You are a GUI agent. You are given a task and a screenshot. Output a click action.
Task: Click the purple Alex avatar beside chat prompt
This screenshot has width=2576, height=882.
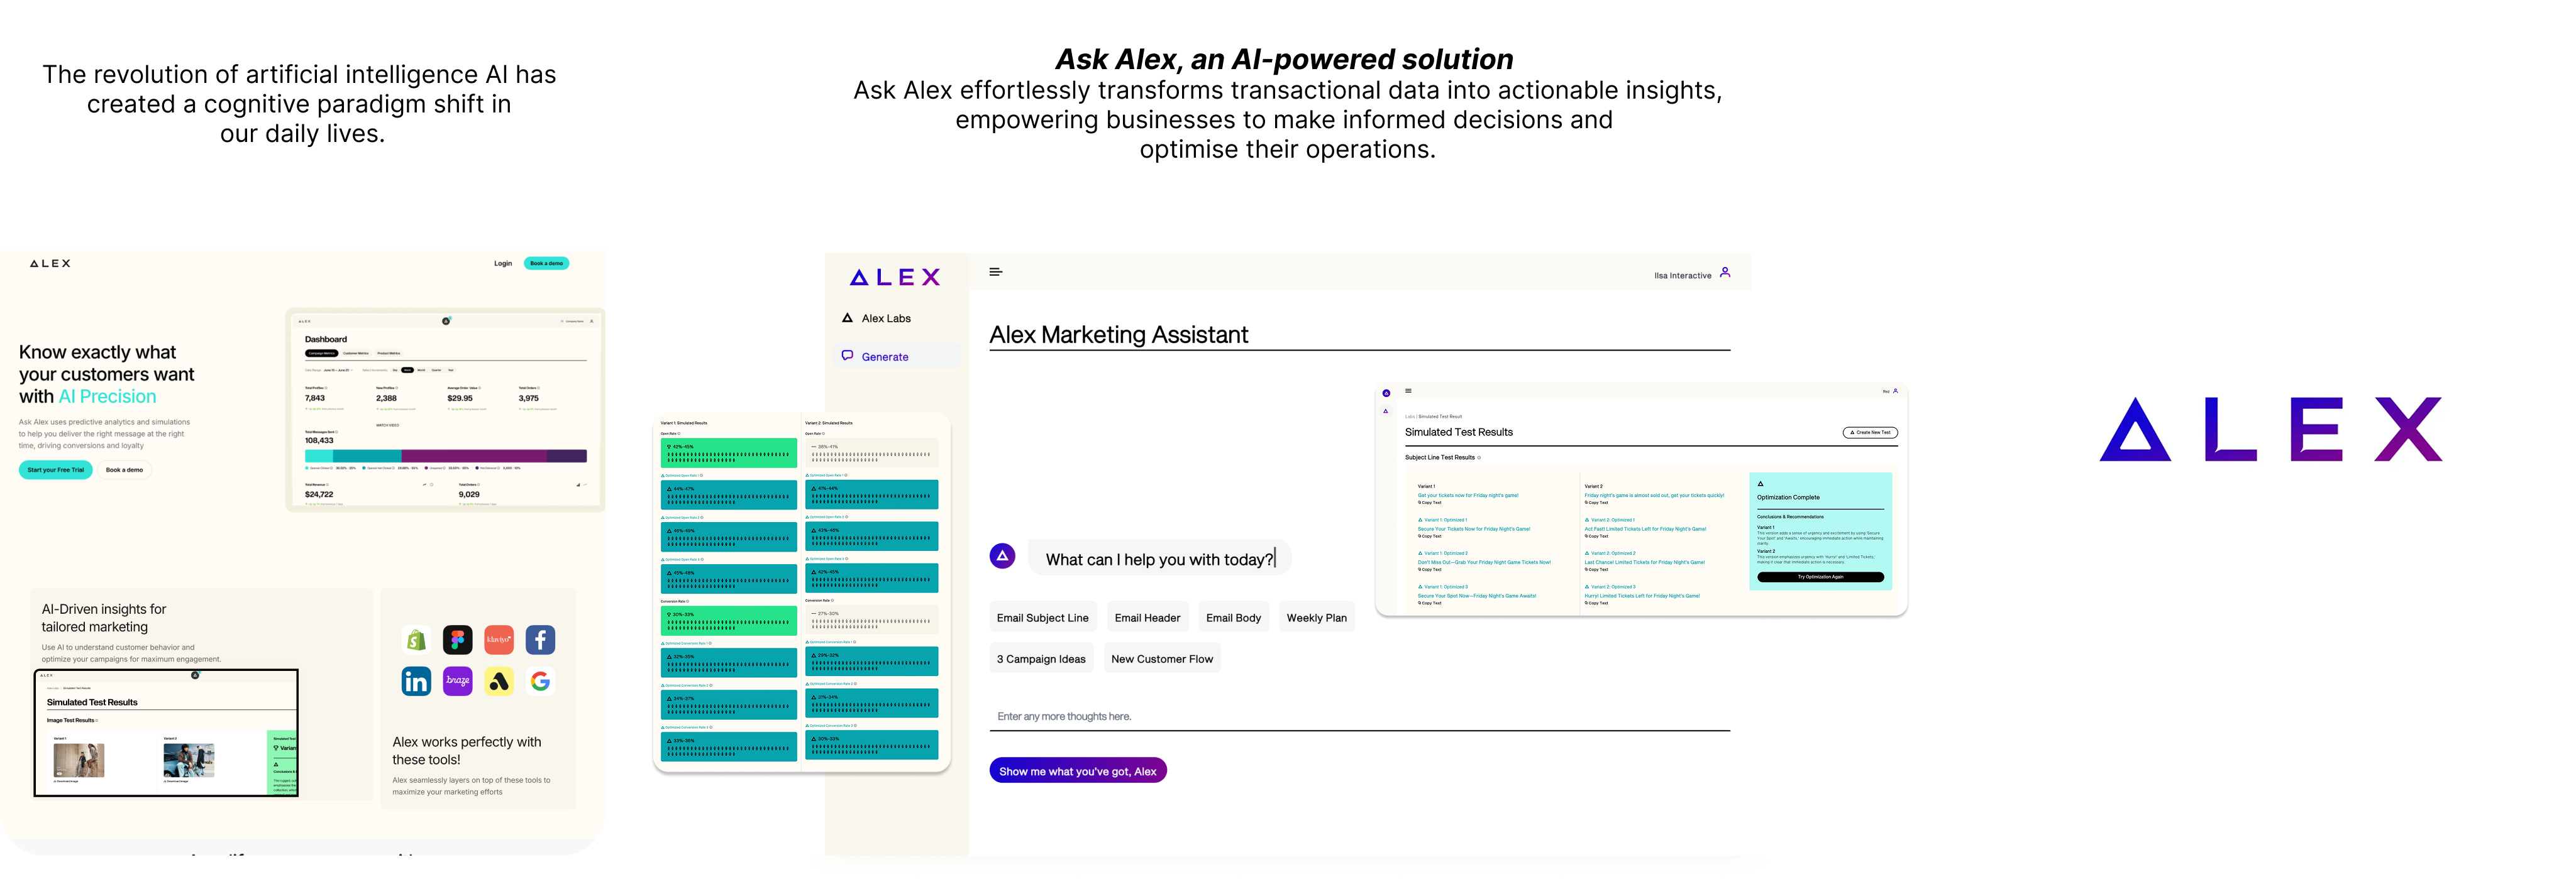(1002, 557)
